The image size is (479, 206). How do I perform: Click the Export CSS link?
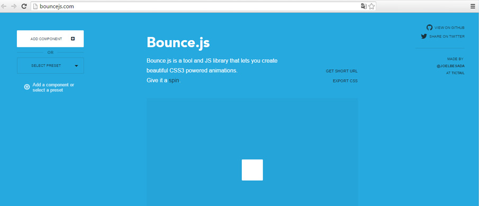click(345, 81)
